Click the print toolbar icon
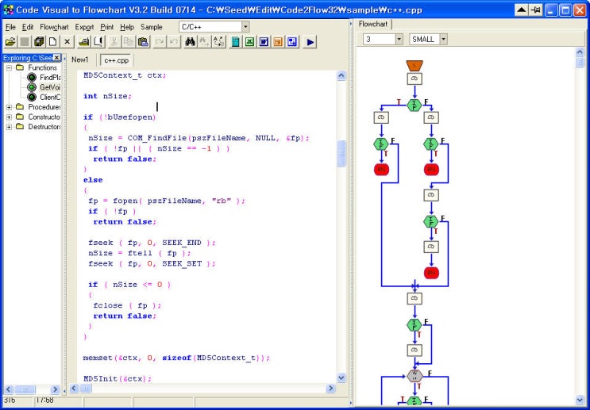590x410 pixels. [x=84, y=42]
